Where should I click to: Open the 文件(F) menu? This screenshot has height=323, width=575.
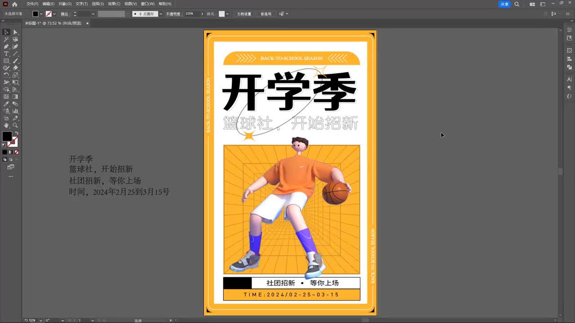click(32, 4)
